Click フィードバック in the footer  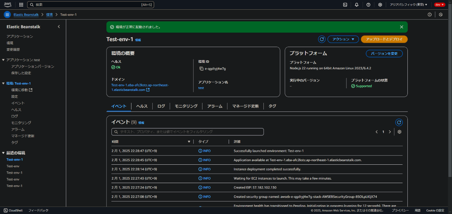(38, 210)
